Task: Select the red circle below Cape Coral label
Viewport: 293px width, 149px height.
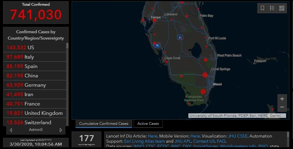Action: click(166, 62)
